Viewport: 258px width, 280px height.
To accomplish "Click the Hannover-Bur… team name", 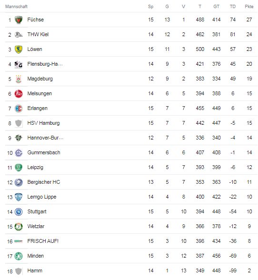I will [45, 138].
